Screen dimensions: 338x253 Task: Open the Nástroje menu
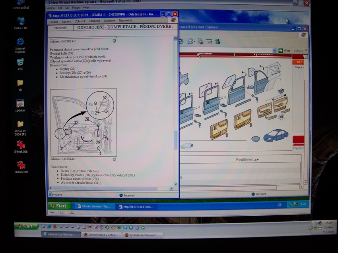[109, 21]
